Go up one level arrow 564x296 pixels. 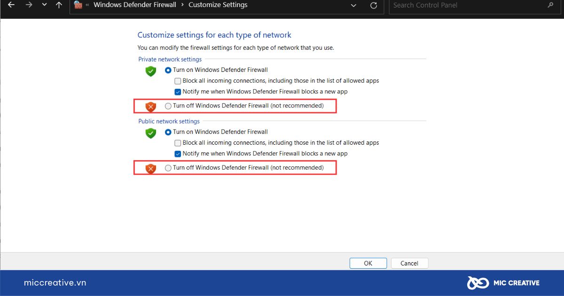[59, 5]
